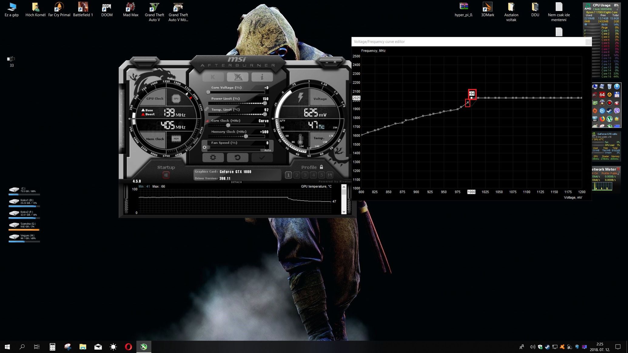Image resolution: width=628 pixels, height=353 pixels.
Task: Click the OC Scanner jet icon
Action: tap(237, 77)
